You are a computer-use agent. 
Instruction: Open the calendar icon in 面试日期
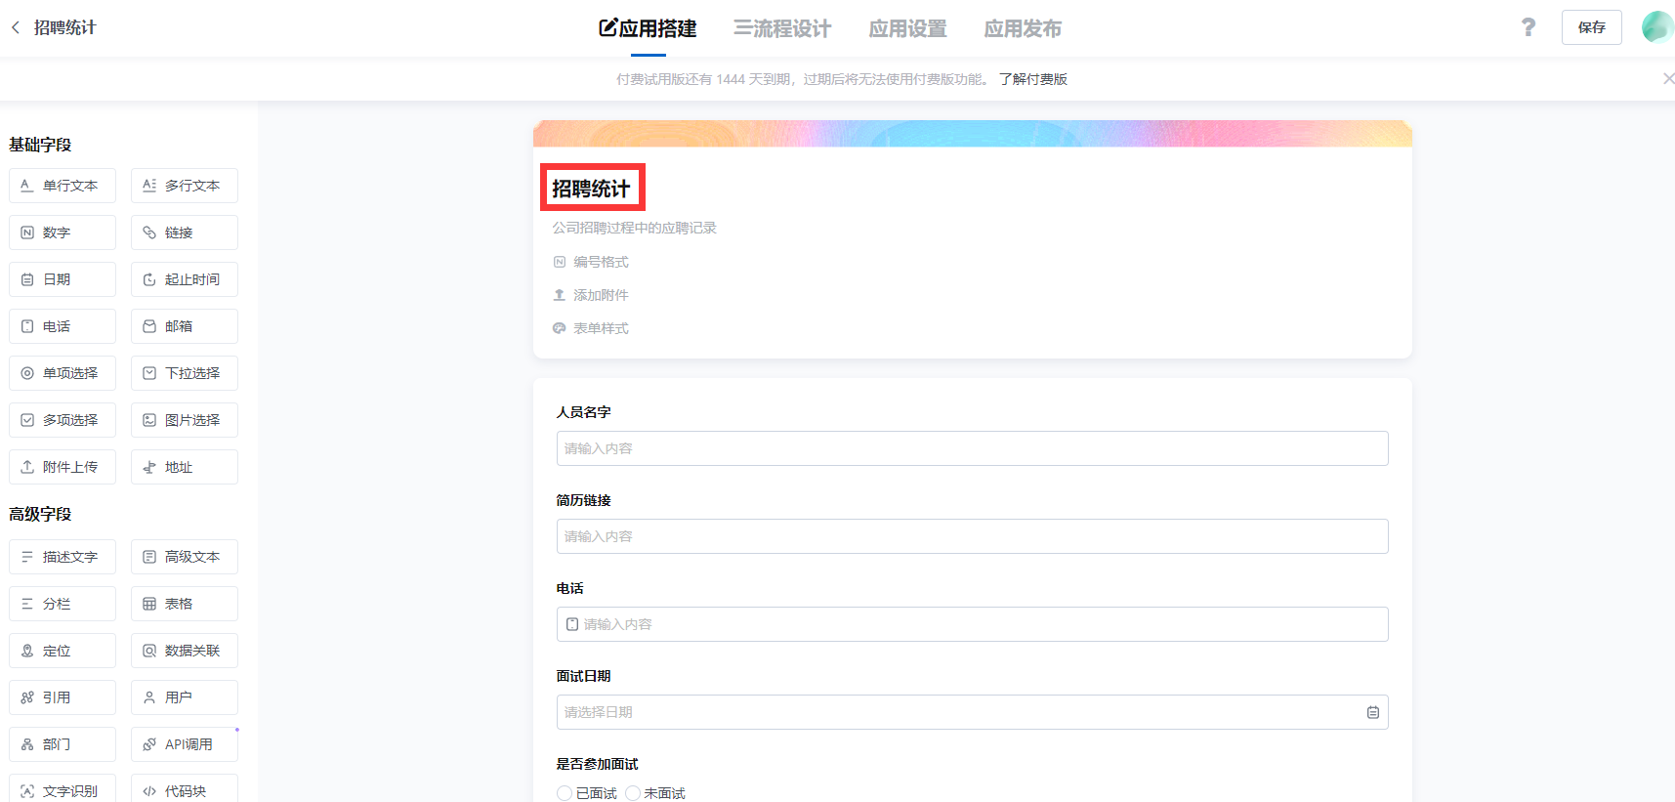[1373, 712]
